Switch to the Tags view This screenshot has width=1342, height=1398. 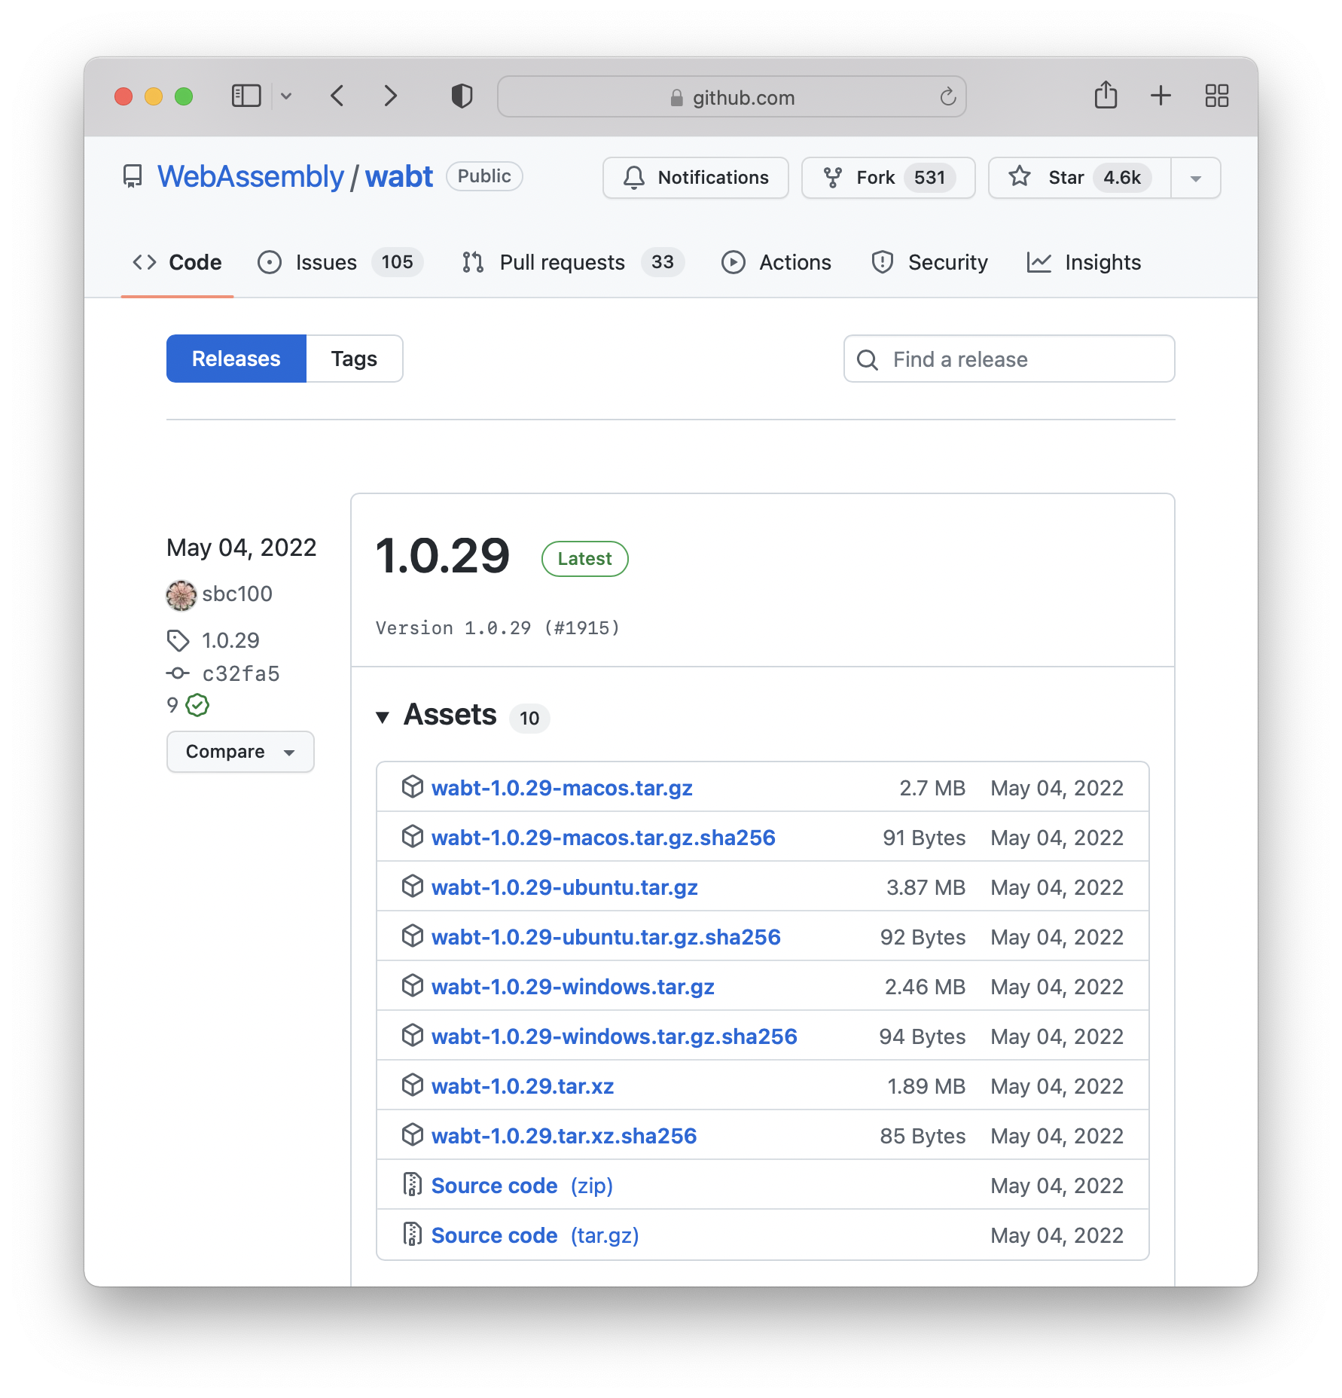[x=354, y=359]
